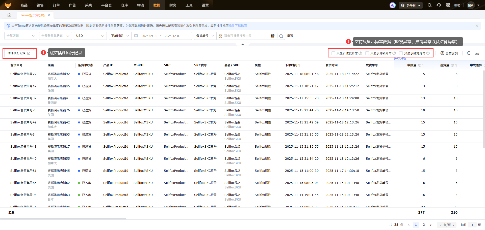Close the Temu备货单分析 tab
The width and height of the screenshot is (485, 230).
pyautogui.click(x=49, y=15)
